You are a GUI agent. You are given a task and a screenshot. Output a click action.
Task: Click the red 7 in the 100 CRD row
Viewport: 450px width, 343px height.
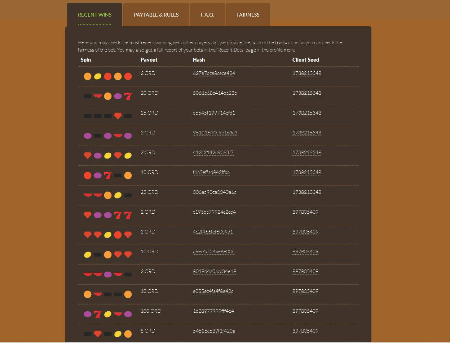point(97,314)
